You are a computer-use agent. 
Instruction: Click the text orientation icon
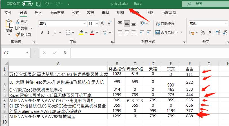click(142, 23)
